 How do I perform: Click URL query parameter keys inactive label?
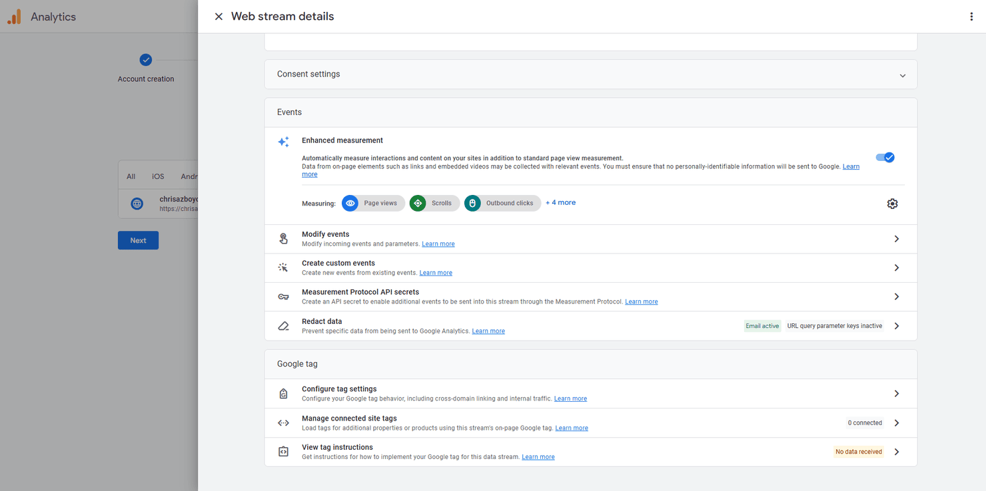pyautogui.click(x=834, y=326)
